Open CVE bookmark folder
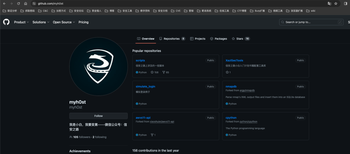This screenshot has height=154, width=350. 176,11
